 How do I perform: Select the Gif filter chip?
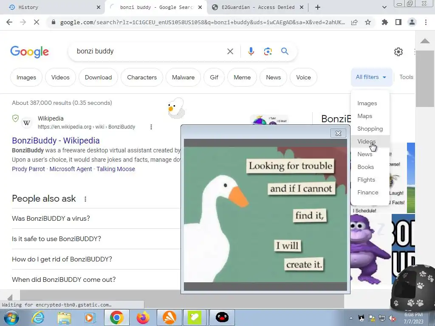[214, 77]
